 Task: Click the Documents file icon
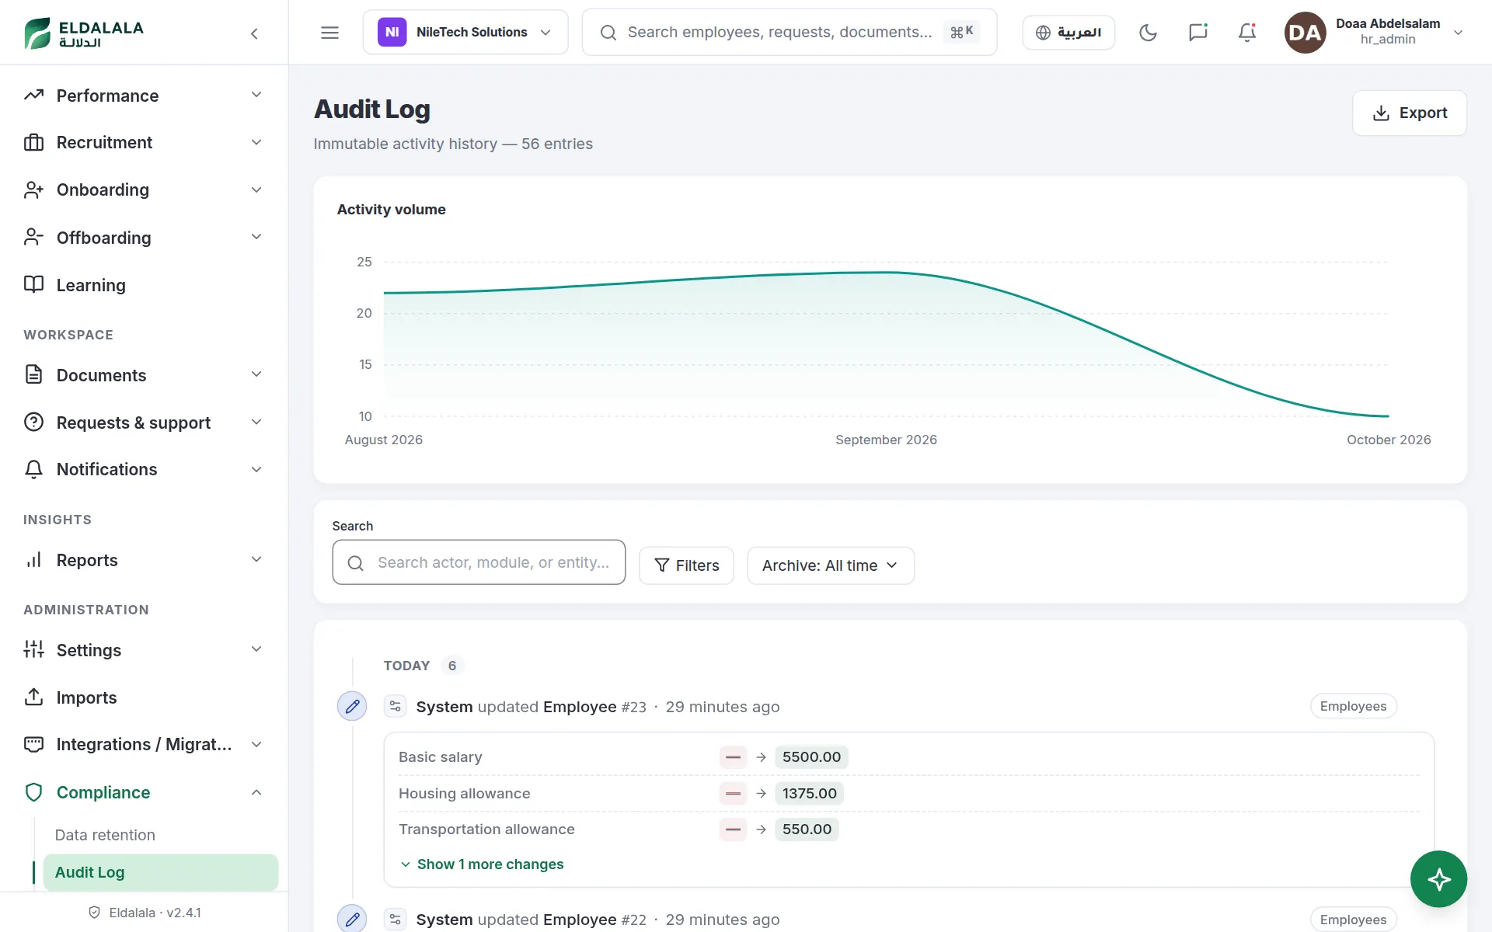[x=33, y=374]
